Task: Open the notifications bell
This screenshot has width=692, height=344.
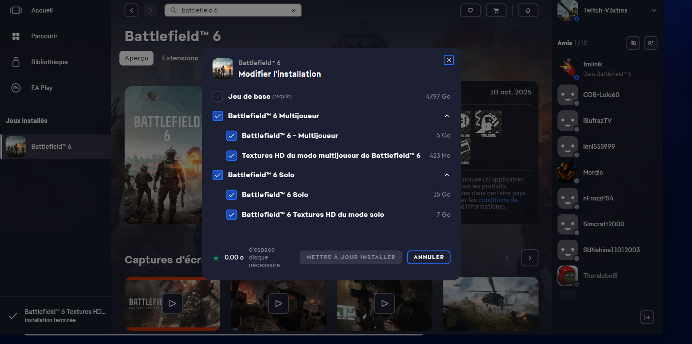Action: (x=528, y=10)
